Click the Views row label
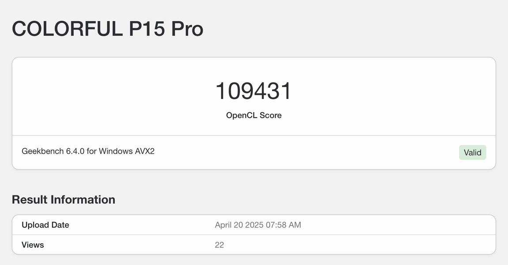Image resolution: width=508 pixels, height=265 pixels. [x=33, y=245]
